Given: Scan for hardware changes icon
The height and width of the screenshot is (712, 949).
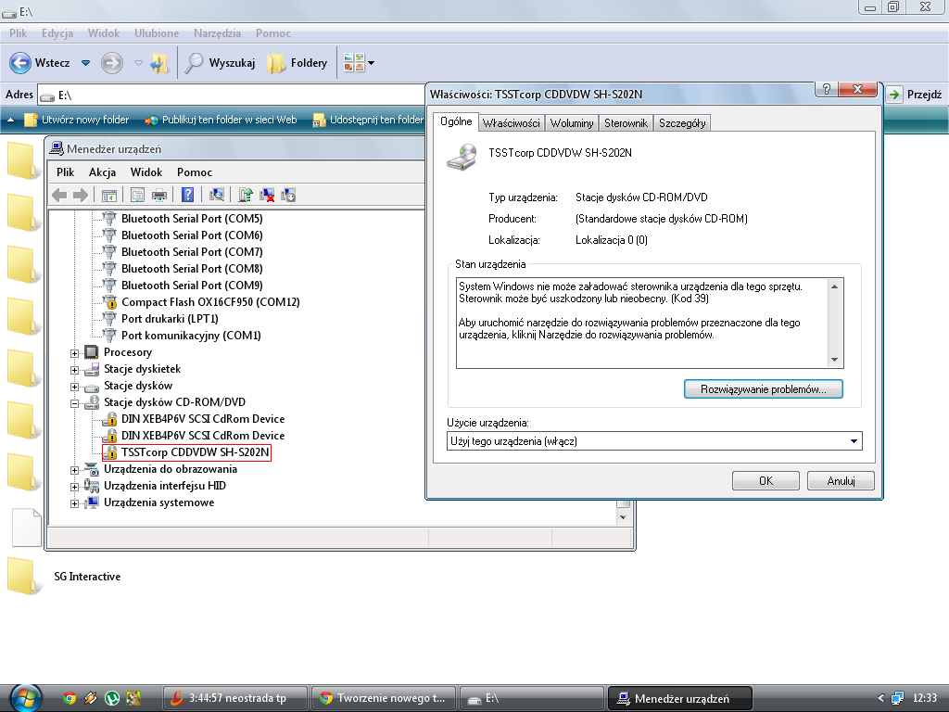Looking at the screenshot, I should [x=216, y=195].
